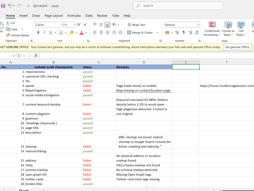Open the foodstoragemoms.com link cell
The width and height of the screenshot is (254, 191).
tap(227, 86)
